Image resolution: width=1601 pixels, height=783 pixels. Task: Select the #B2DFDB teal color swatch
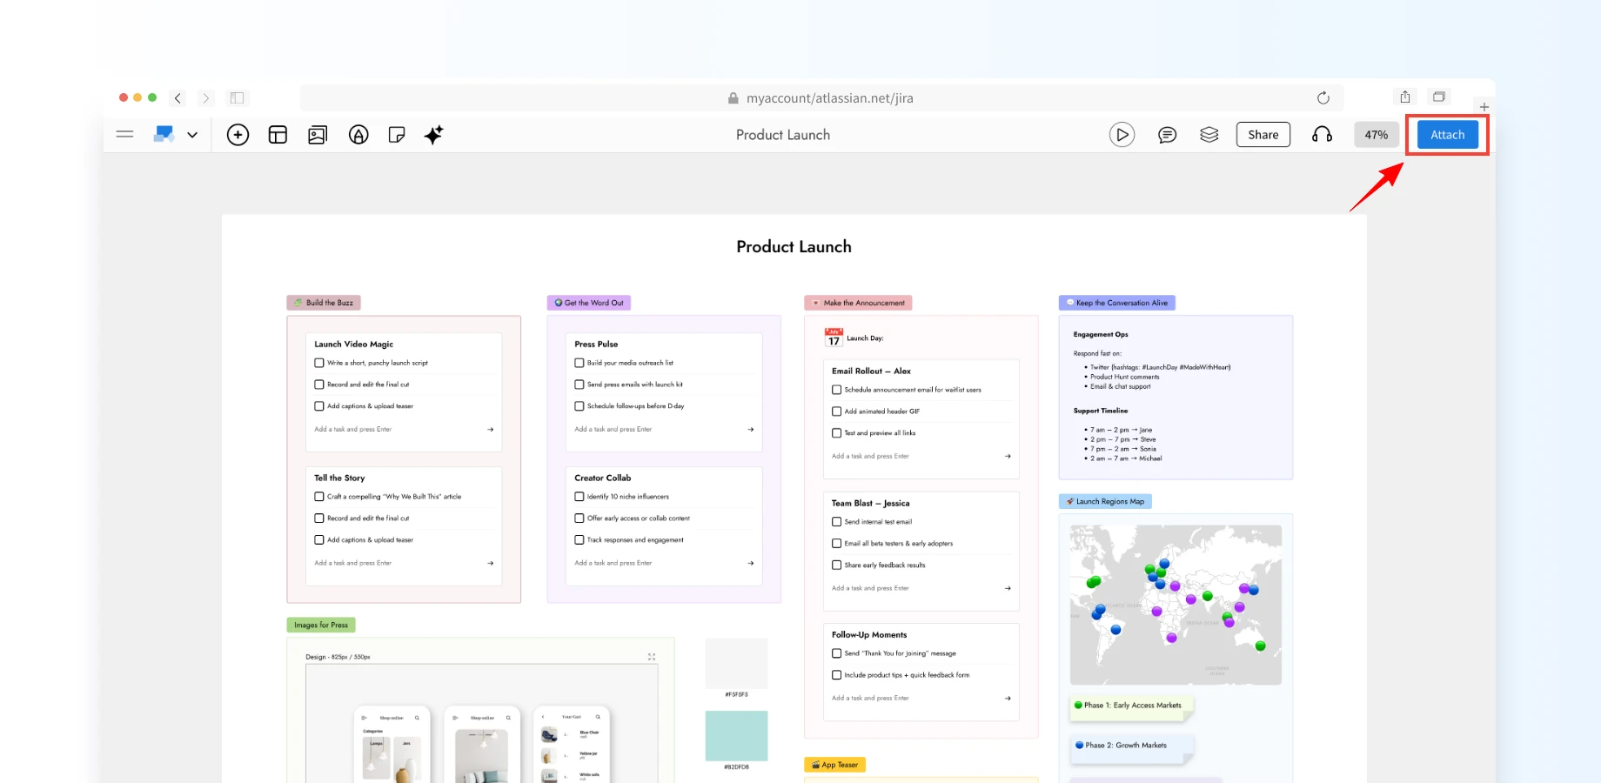736,736
